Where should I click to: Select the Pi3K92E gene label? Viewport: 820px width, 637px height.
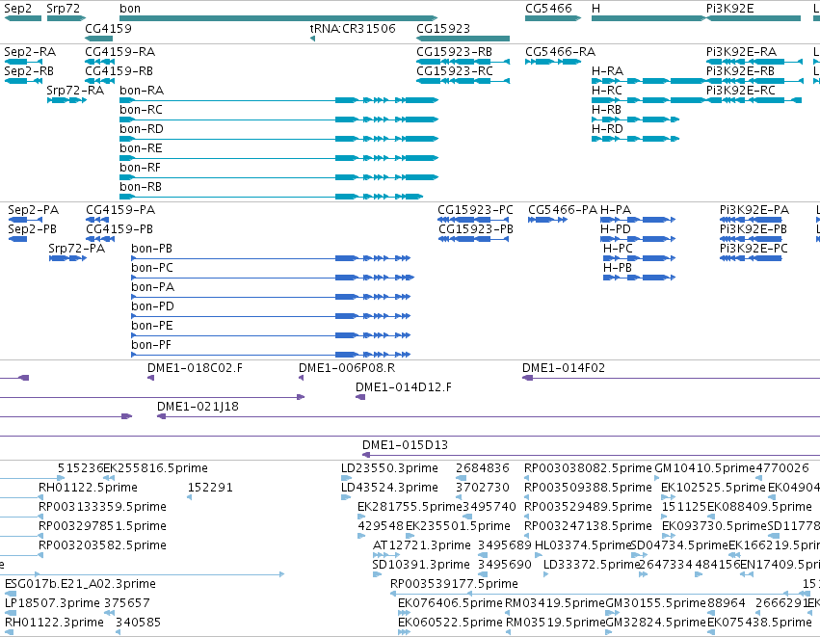click(x=730, y=9)
